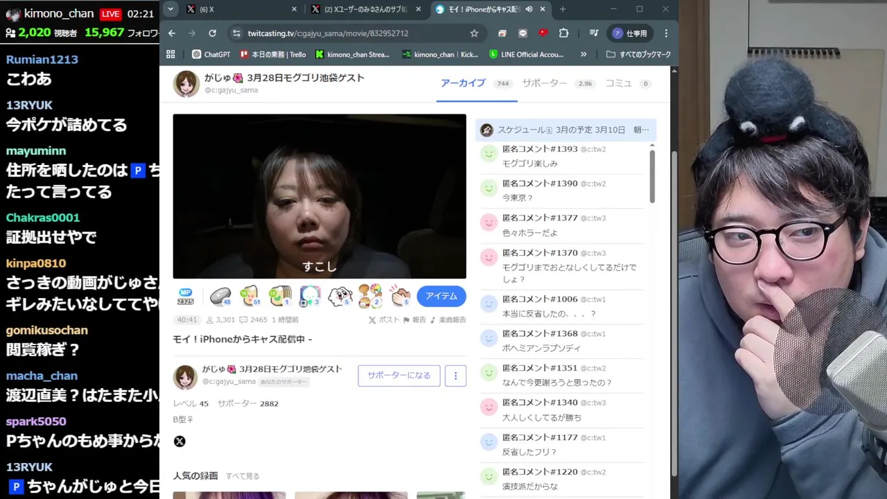Viewport: 887px width, 499px height.
Task: Send the tea pack gift with count 1
Action: pos(280,296)
